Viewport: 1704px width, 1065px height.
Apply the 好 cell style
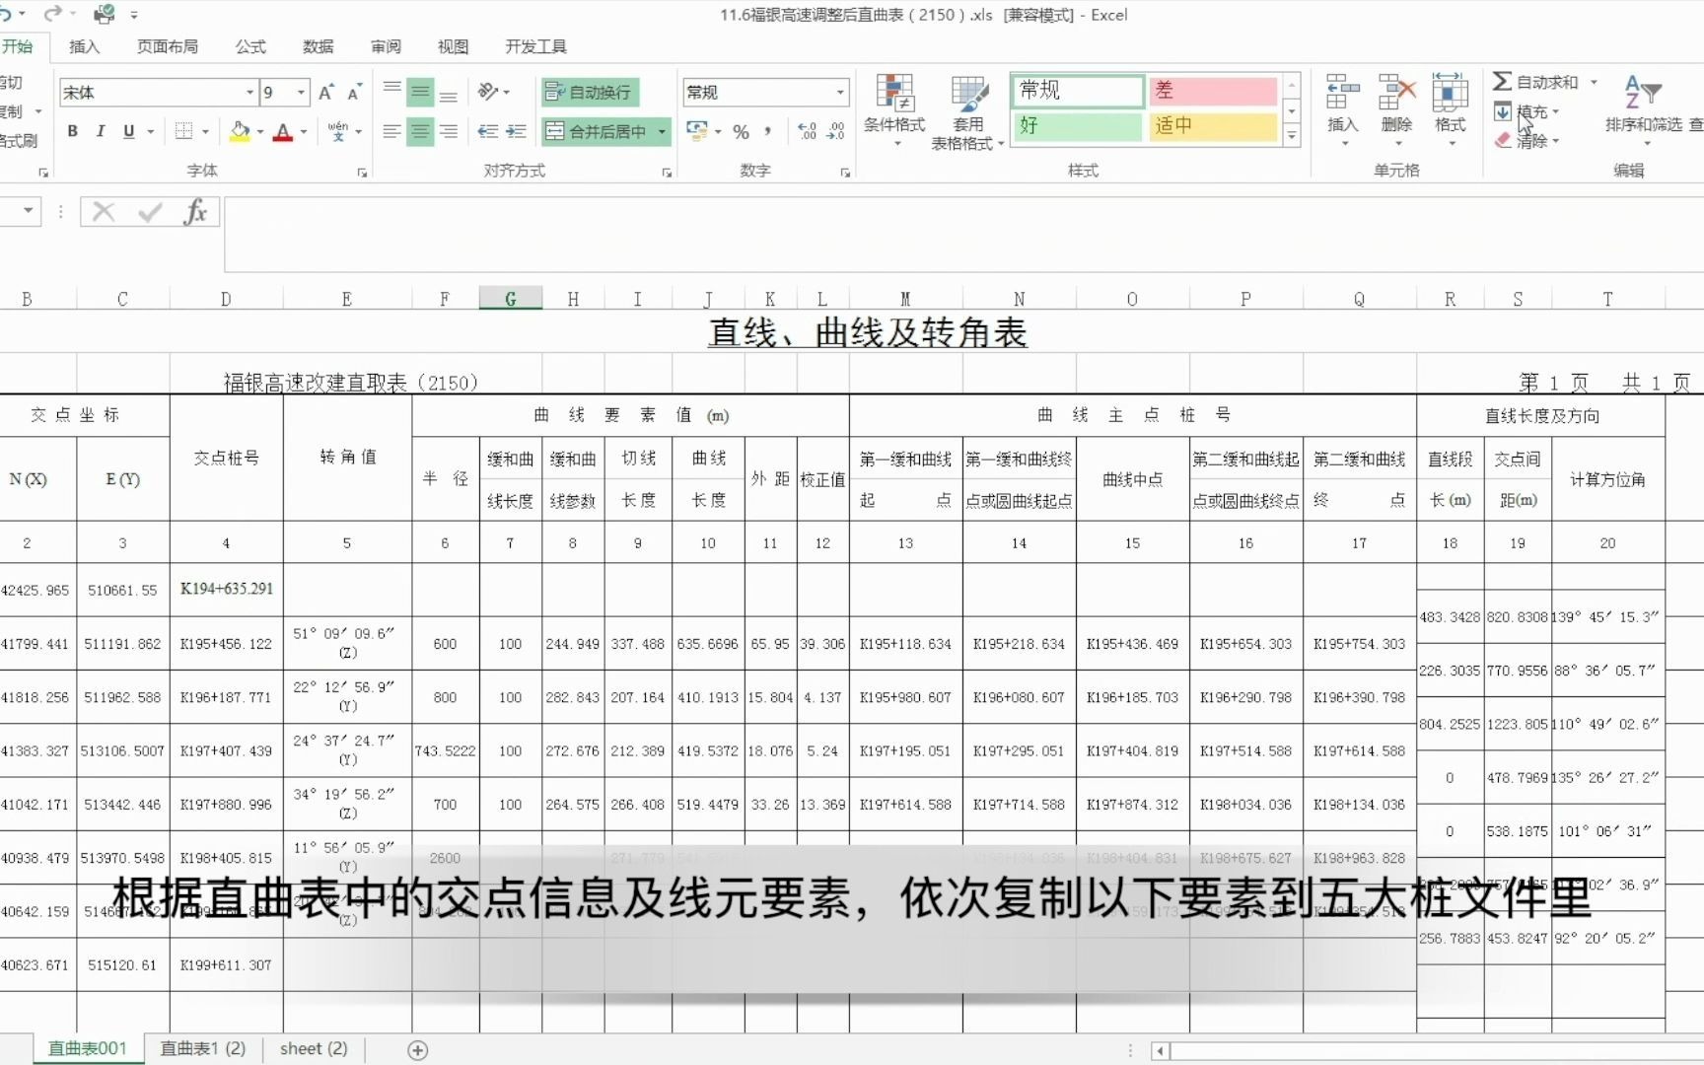(x=1078, y=126)
